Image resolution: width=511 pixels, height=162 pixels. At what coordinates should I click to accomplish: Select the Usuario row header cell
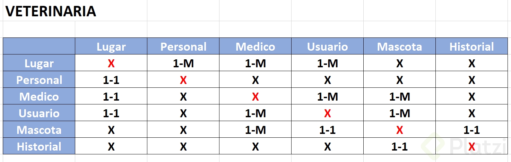click(39, 113)
